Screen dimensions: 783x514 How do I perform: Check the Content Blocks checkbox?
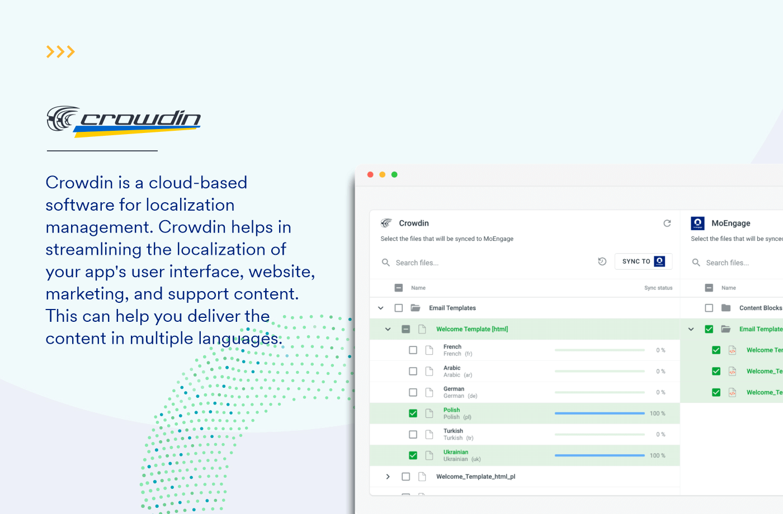pos(709,308)
